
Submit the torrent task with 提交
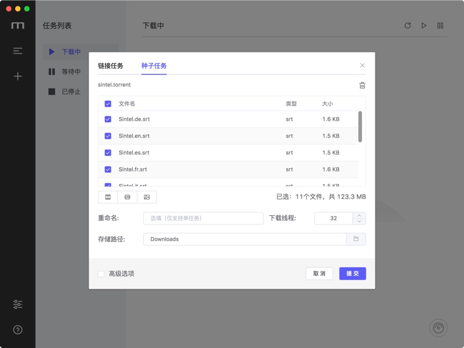[x=352, y=273]
